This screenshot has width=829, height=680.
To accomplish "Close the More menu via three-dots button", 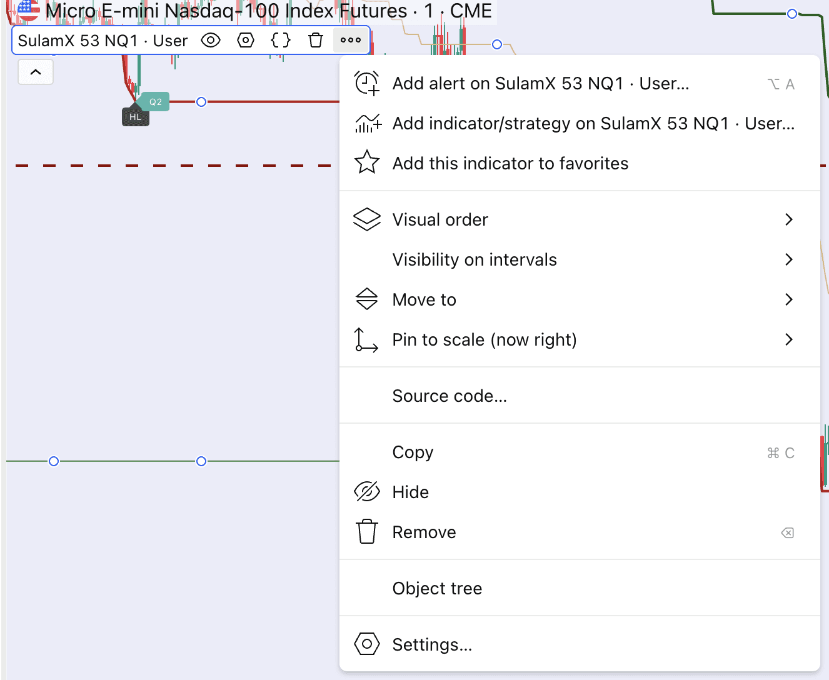I will 351,41.
